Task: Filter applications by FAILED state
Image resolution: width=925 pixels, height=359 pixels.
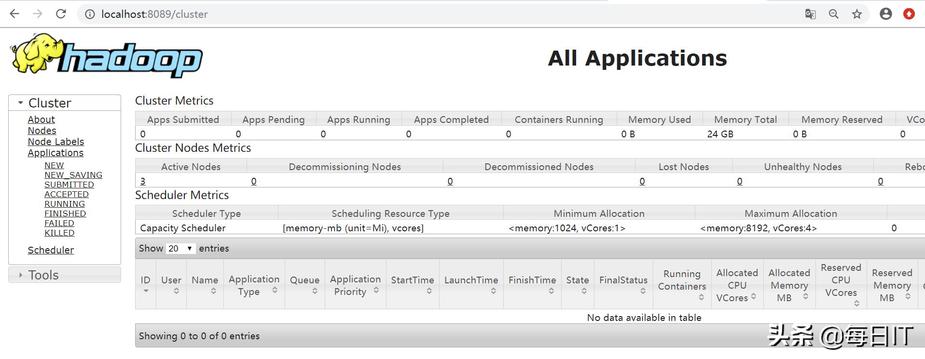Action: click(x=59, y=223)
